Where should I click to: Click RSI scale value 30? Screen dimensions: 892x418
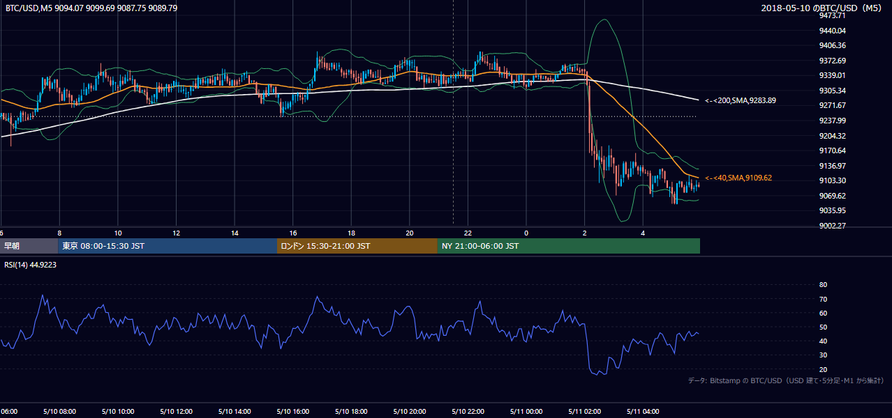(823, 355)
